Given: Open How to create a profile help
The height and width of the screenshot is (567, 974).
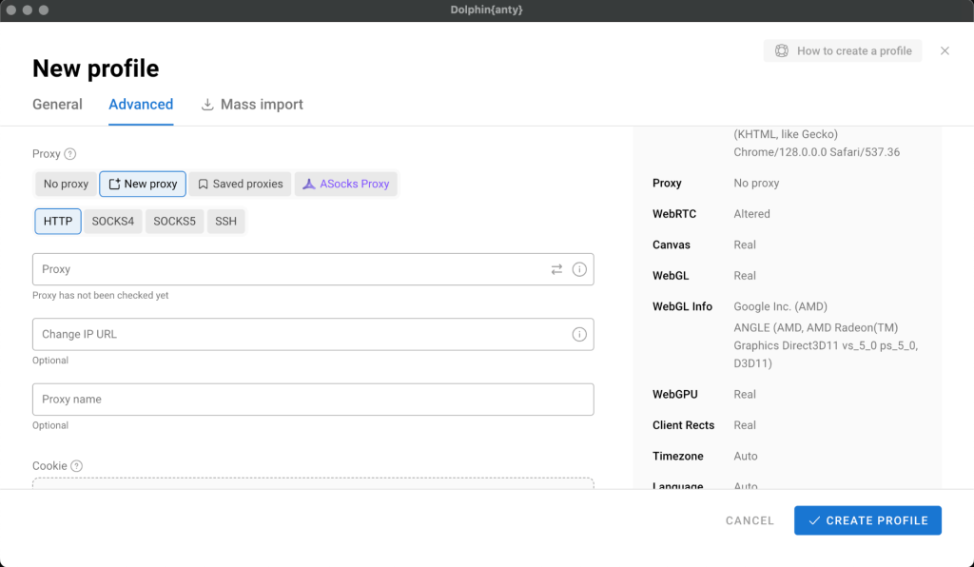Looking at the screenshot, I should [843, 51].
